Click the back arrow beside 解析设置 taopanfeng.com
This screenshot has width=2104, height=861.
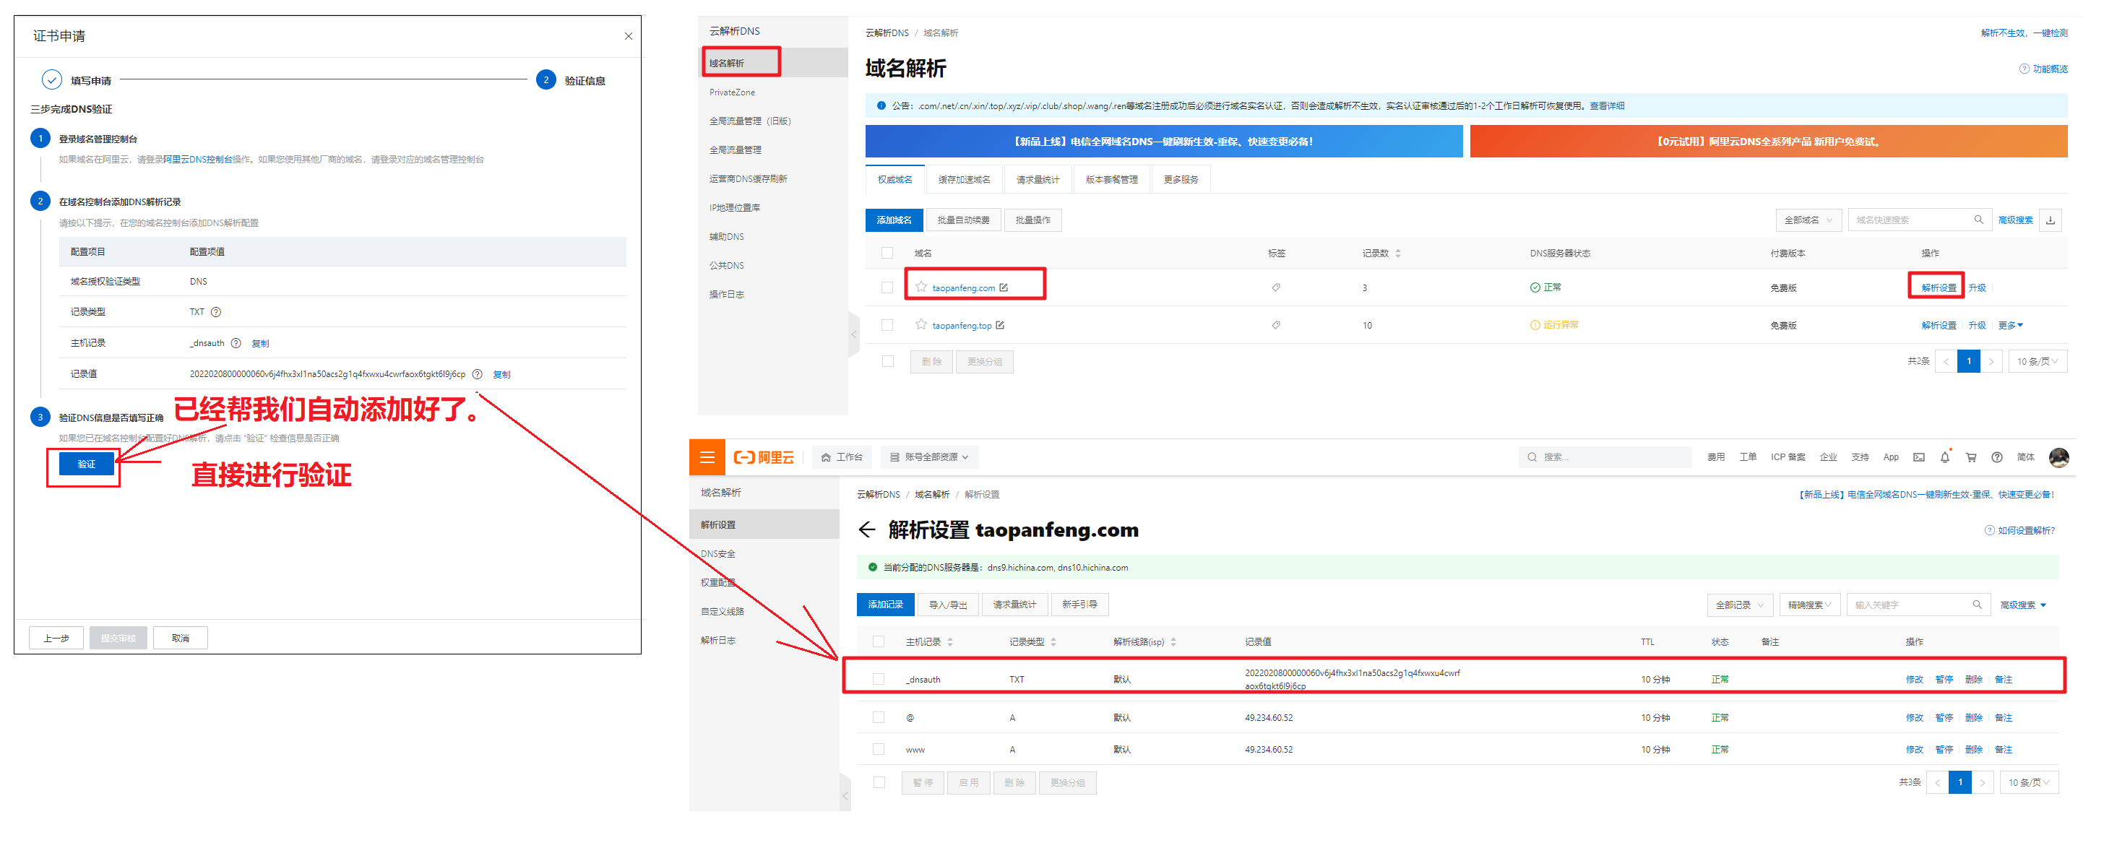click(866, 530)
